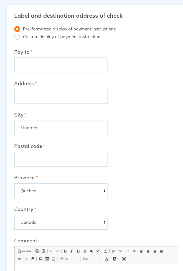Open the Size dropdown in editor
Image resolution: width=183 pixels, height=271 pixels.
pyautogui.click(x=92, y=259)
